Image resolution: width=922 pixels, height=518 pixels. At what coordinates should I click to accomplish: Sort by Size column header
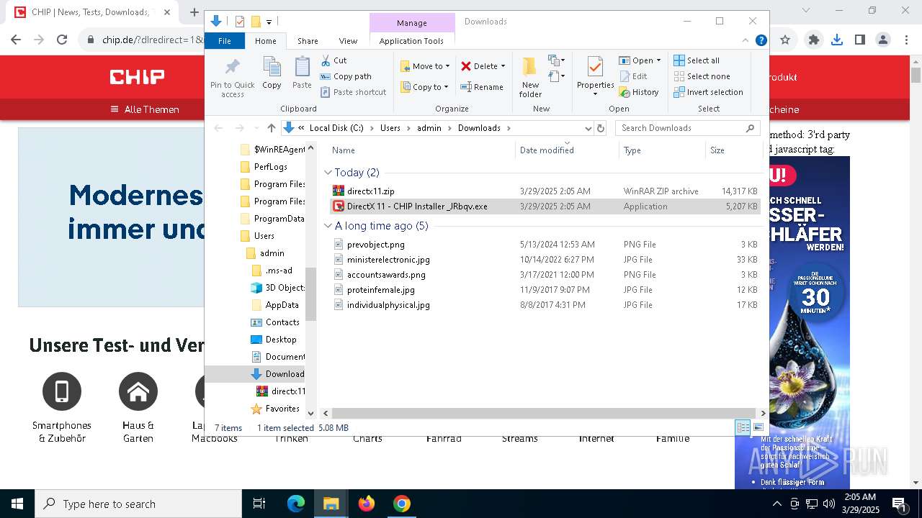coord(733,150)
